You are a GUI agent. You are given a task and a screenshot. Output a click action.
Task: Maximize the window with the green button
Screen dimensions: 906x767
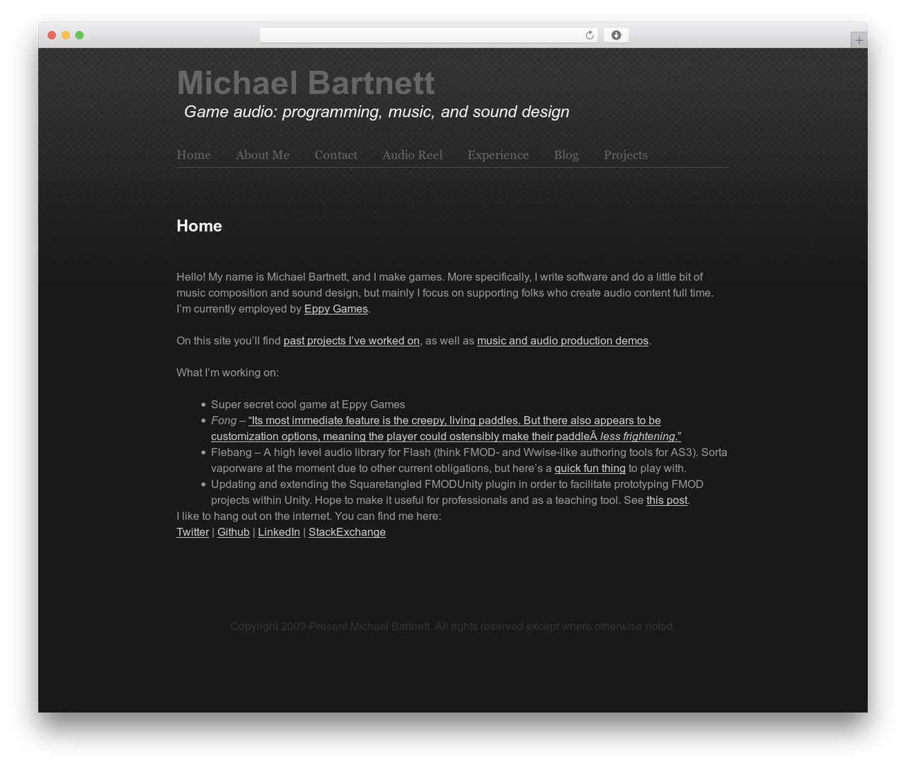click(x=79, y=35)
